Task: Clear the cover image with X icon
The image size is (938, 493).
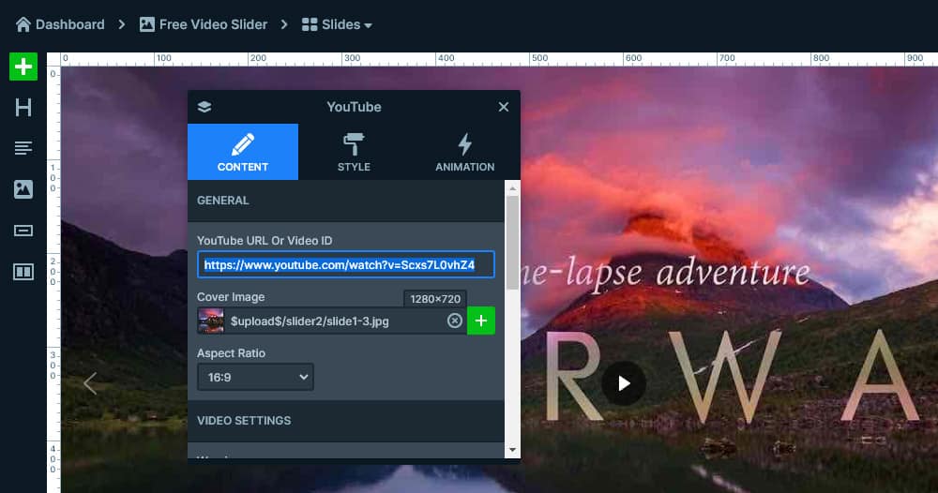Action: coord(455,321)
